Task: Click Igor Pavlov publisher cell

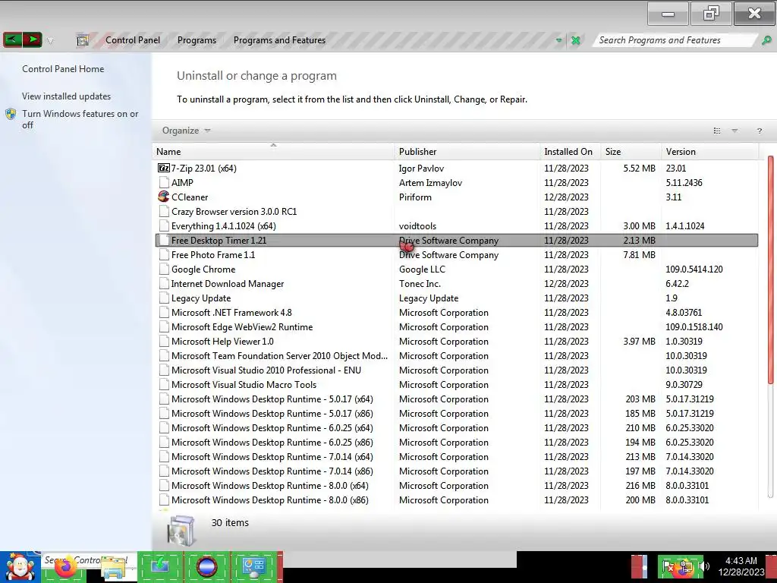Action: pyautogui.click(x=421, y=169)
